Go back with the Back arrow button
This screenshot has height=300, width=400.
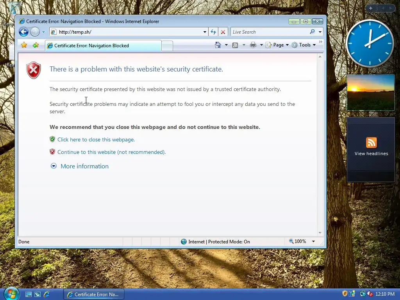pos(23,32)
